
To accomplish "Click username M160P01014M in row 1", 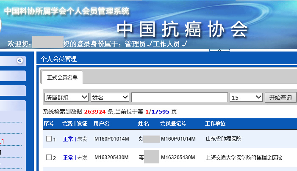I will [112, 139].
